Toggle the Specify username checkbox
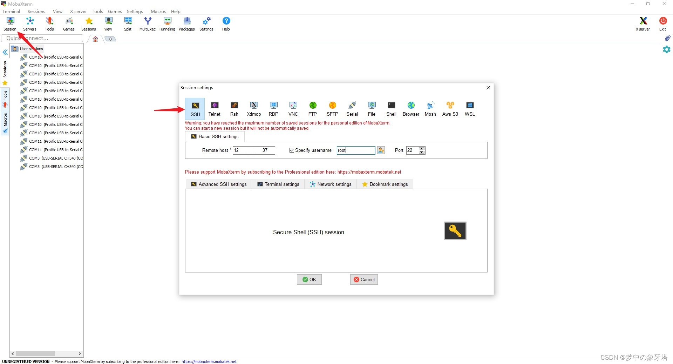The image size is (673, 364). [x=292, y=150]
